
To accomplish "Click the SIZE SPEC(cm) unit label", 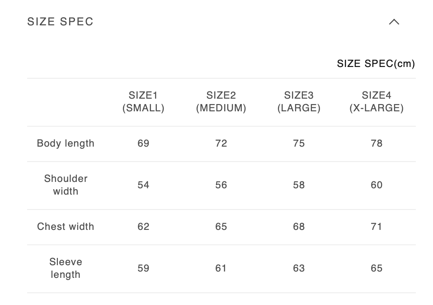I will click(376, 64).
